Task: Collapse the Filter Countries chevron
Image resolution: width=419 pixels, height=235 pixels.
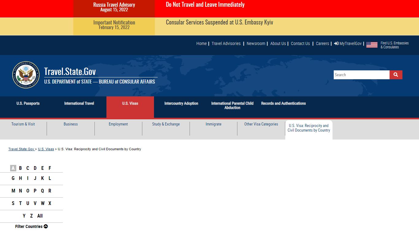Action: click(x=46, y=226)
